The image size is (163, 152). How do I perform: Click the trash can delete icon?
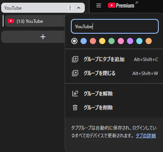pos(75,108)
